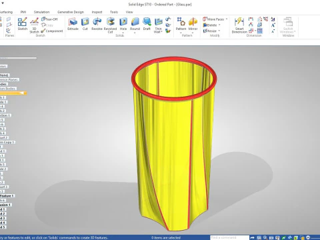Click the top plane icon in Planes group
This screenshot has height=240, width=320.
[x=9, y=19]
